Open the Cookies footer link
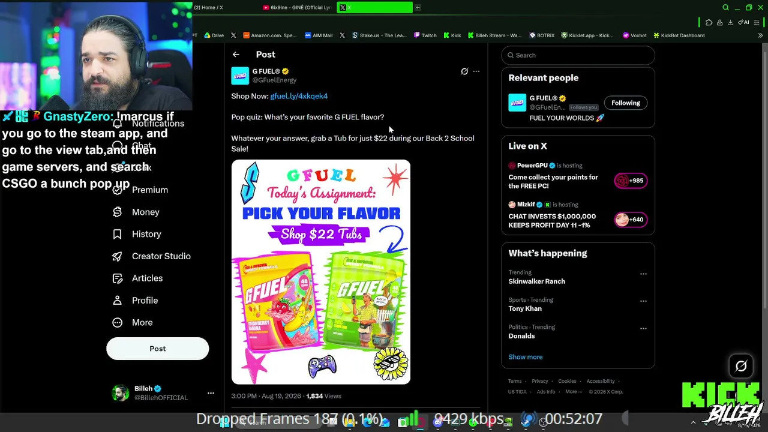 click(567, 381)
